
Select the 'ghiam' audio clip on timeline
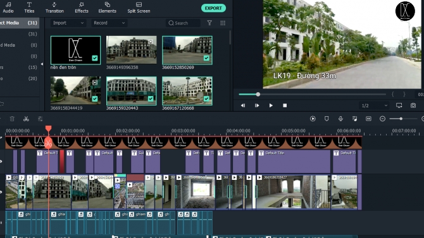[x=137, y=223]
